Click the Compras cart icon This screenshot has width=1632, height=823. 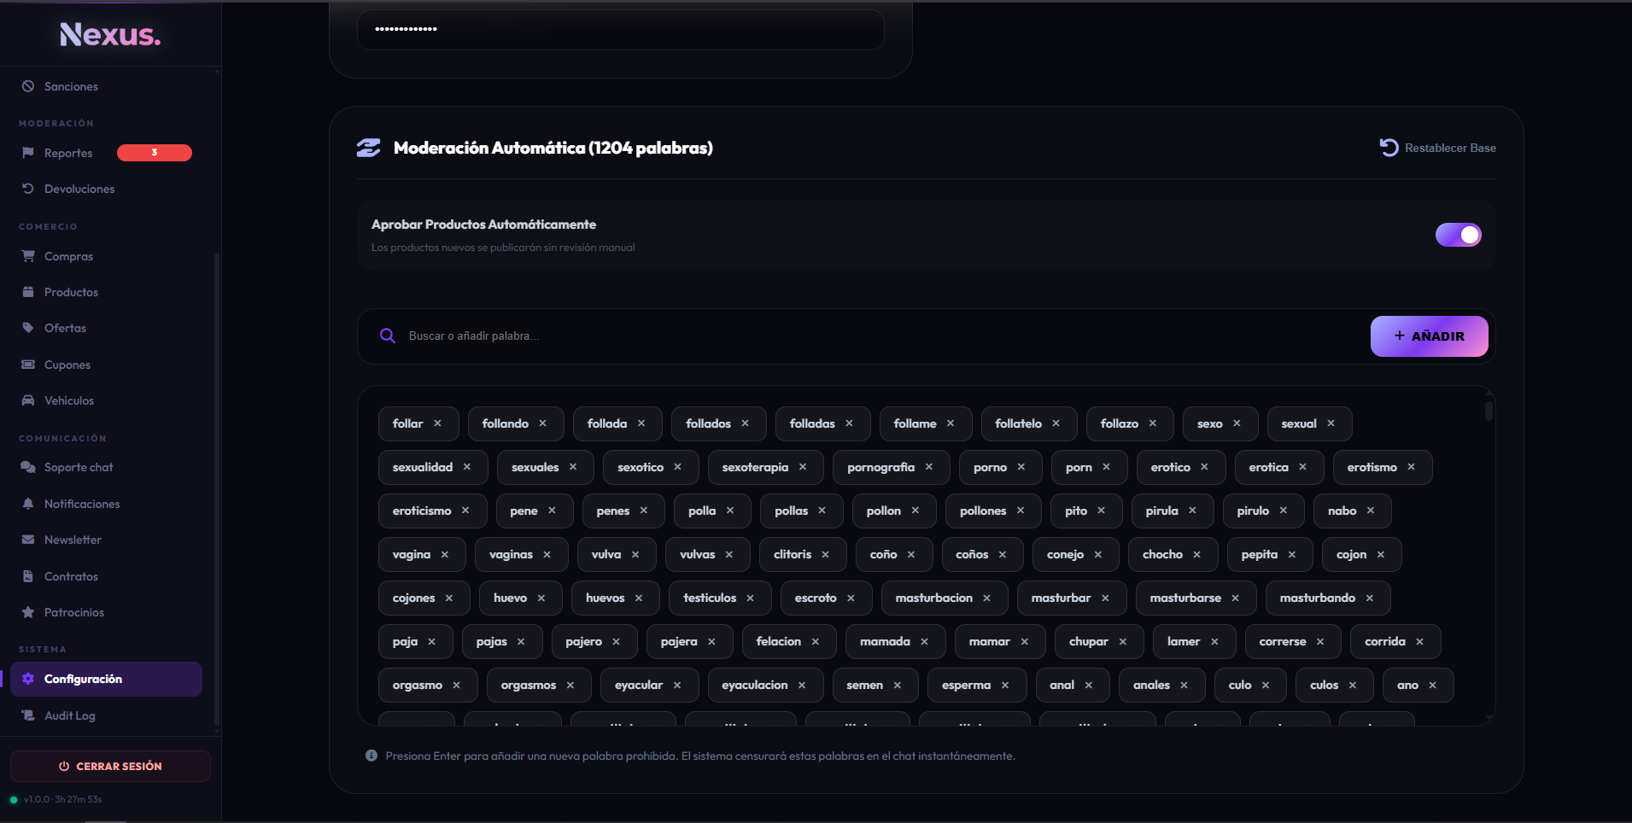28,256
